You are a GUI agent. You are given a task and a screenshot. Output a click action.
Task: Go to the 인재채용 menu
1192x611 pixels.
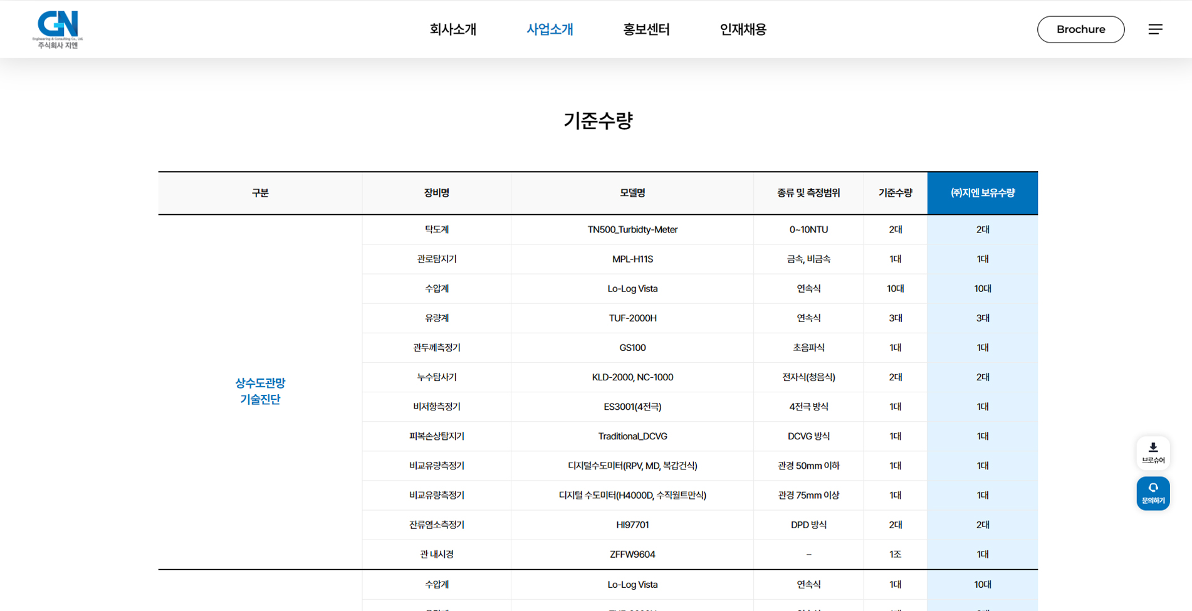(743, 29)
